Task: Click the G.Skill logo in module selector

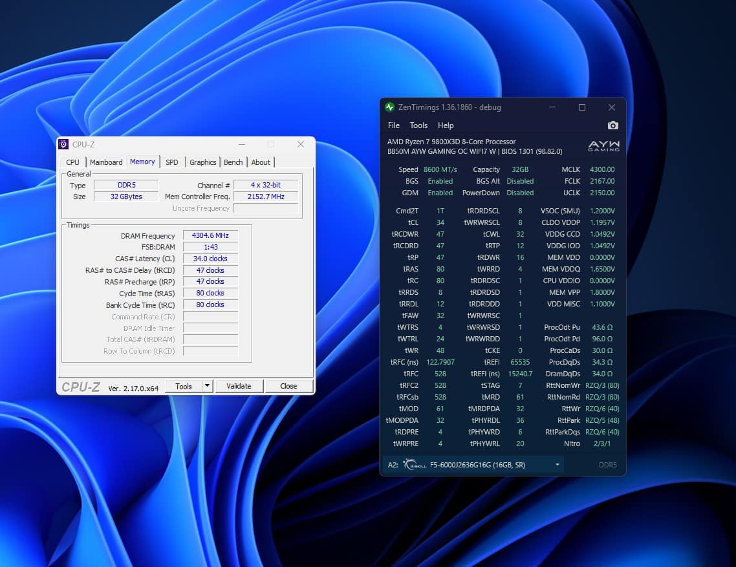Action: pos(414,464)
